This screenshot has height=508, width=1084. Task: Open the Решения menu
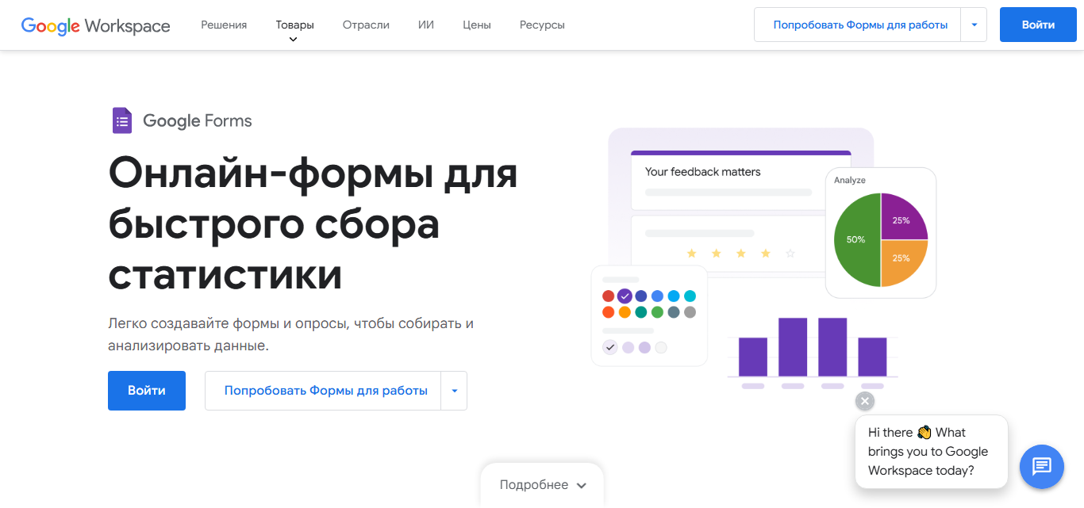pos(224,25)
